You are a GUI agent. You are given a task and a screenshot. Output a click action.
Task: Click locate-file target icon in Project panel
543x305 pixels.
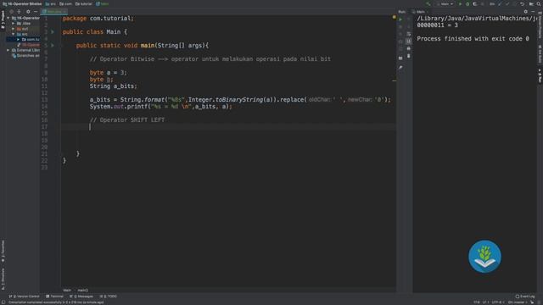[x=11, y=11]
